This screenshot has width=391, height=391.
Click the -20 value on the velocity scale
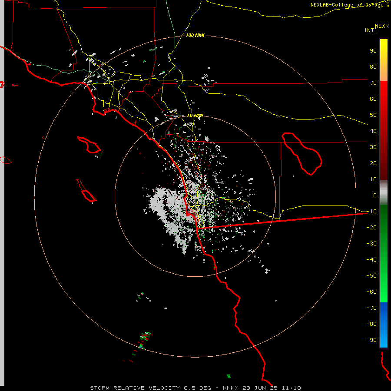point(371,227)
